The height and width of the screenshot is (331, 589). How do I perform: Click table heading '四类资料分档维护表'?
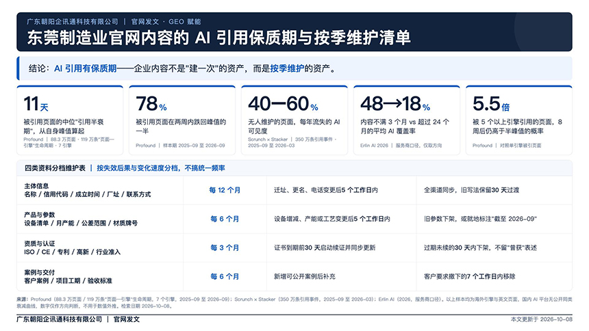[x=55, y=168]
